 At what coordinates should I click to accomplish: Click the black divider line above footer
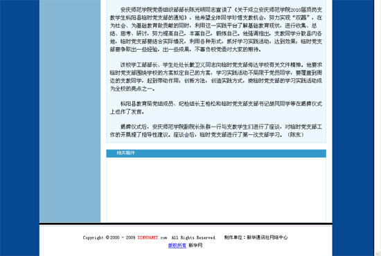[x=186, y=223]
